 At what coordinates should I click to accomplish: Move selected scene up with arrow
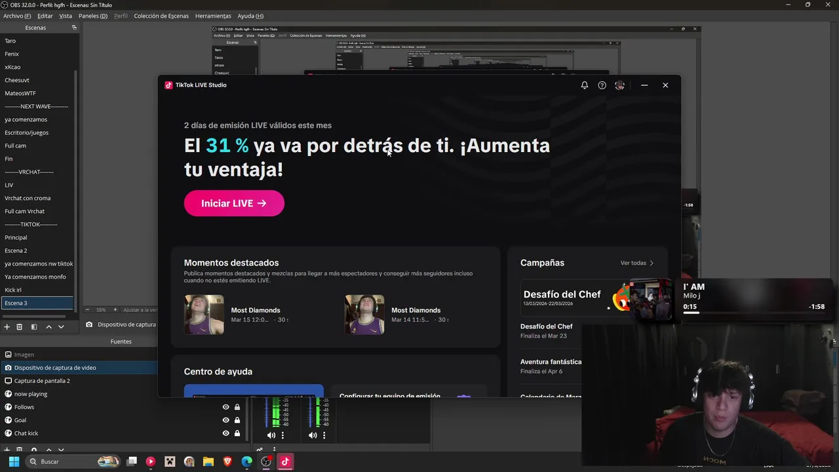pyautogui.click(x=49, y=326)
